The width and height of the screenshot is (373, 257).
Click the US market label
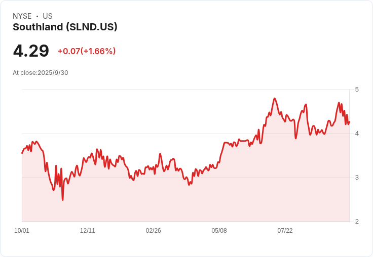pos(48,16)
